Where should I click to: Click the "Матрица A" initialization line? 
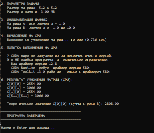coord(36,23)
